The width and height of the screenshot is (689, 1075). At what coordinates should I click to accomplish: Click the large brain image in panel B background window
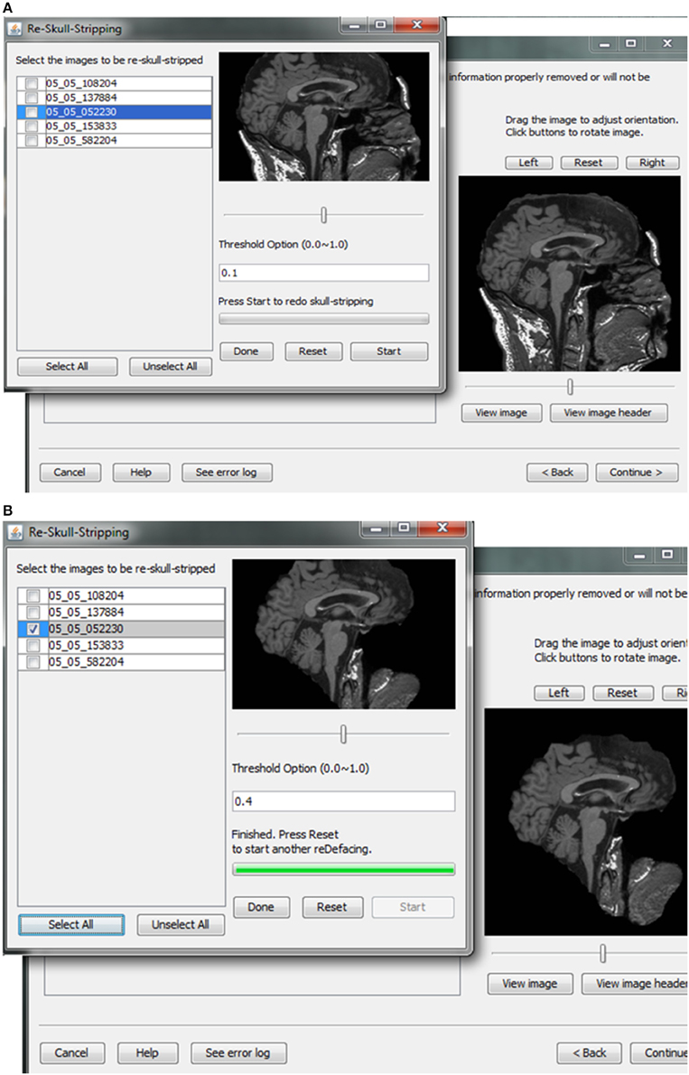(587, 822)
